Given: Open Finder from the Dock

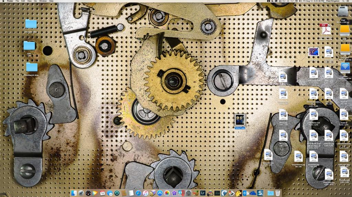Looking at the screenshot, I should click(x=74, y=193).
